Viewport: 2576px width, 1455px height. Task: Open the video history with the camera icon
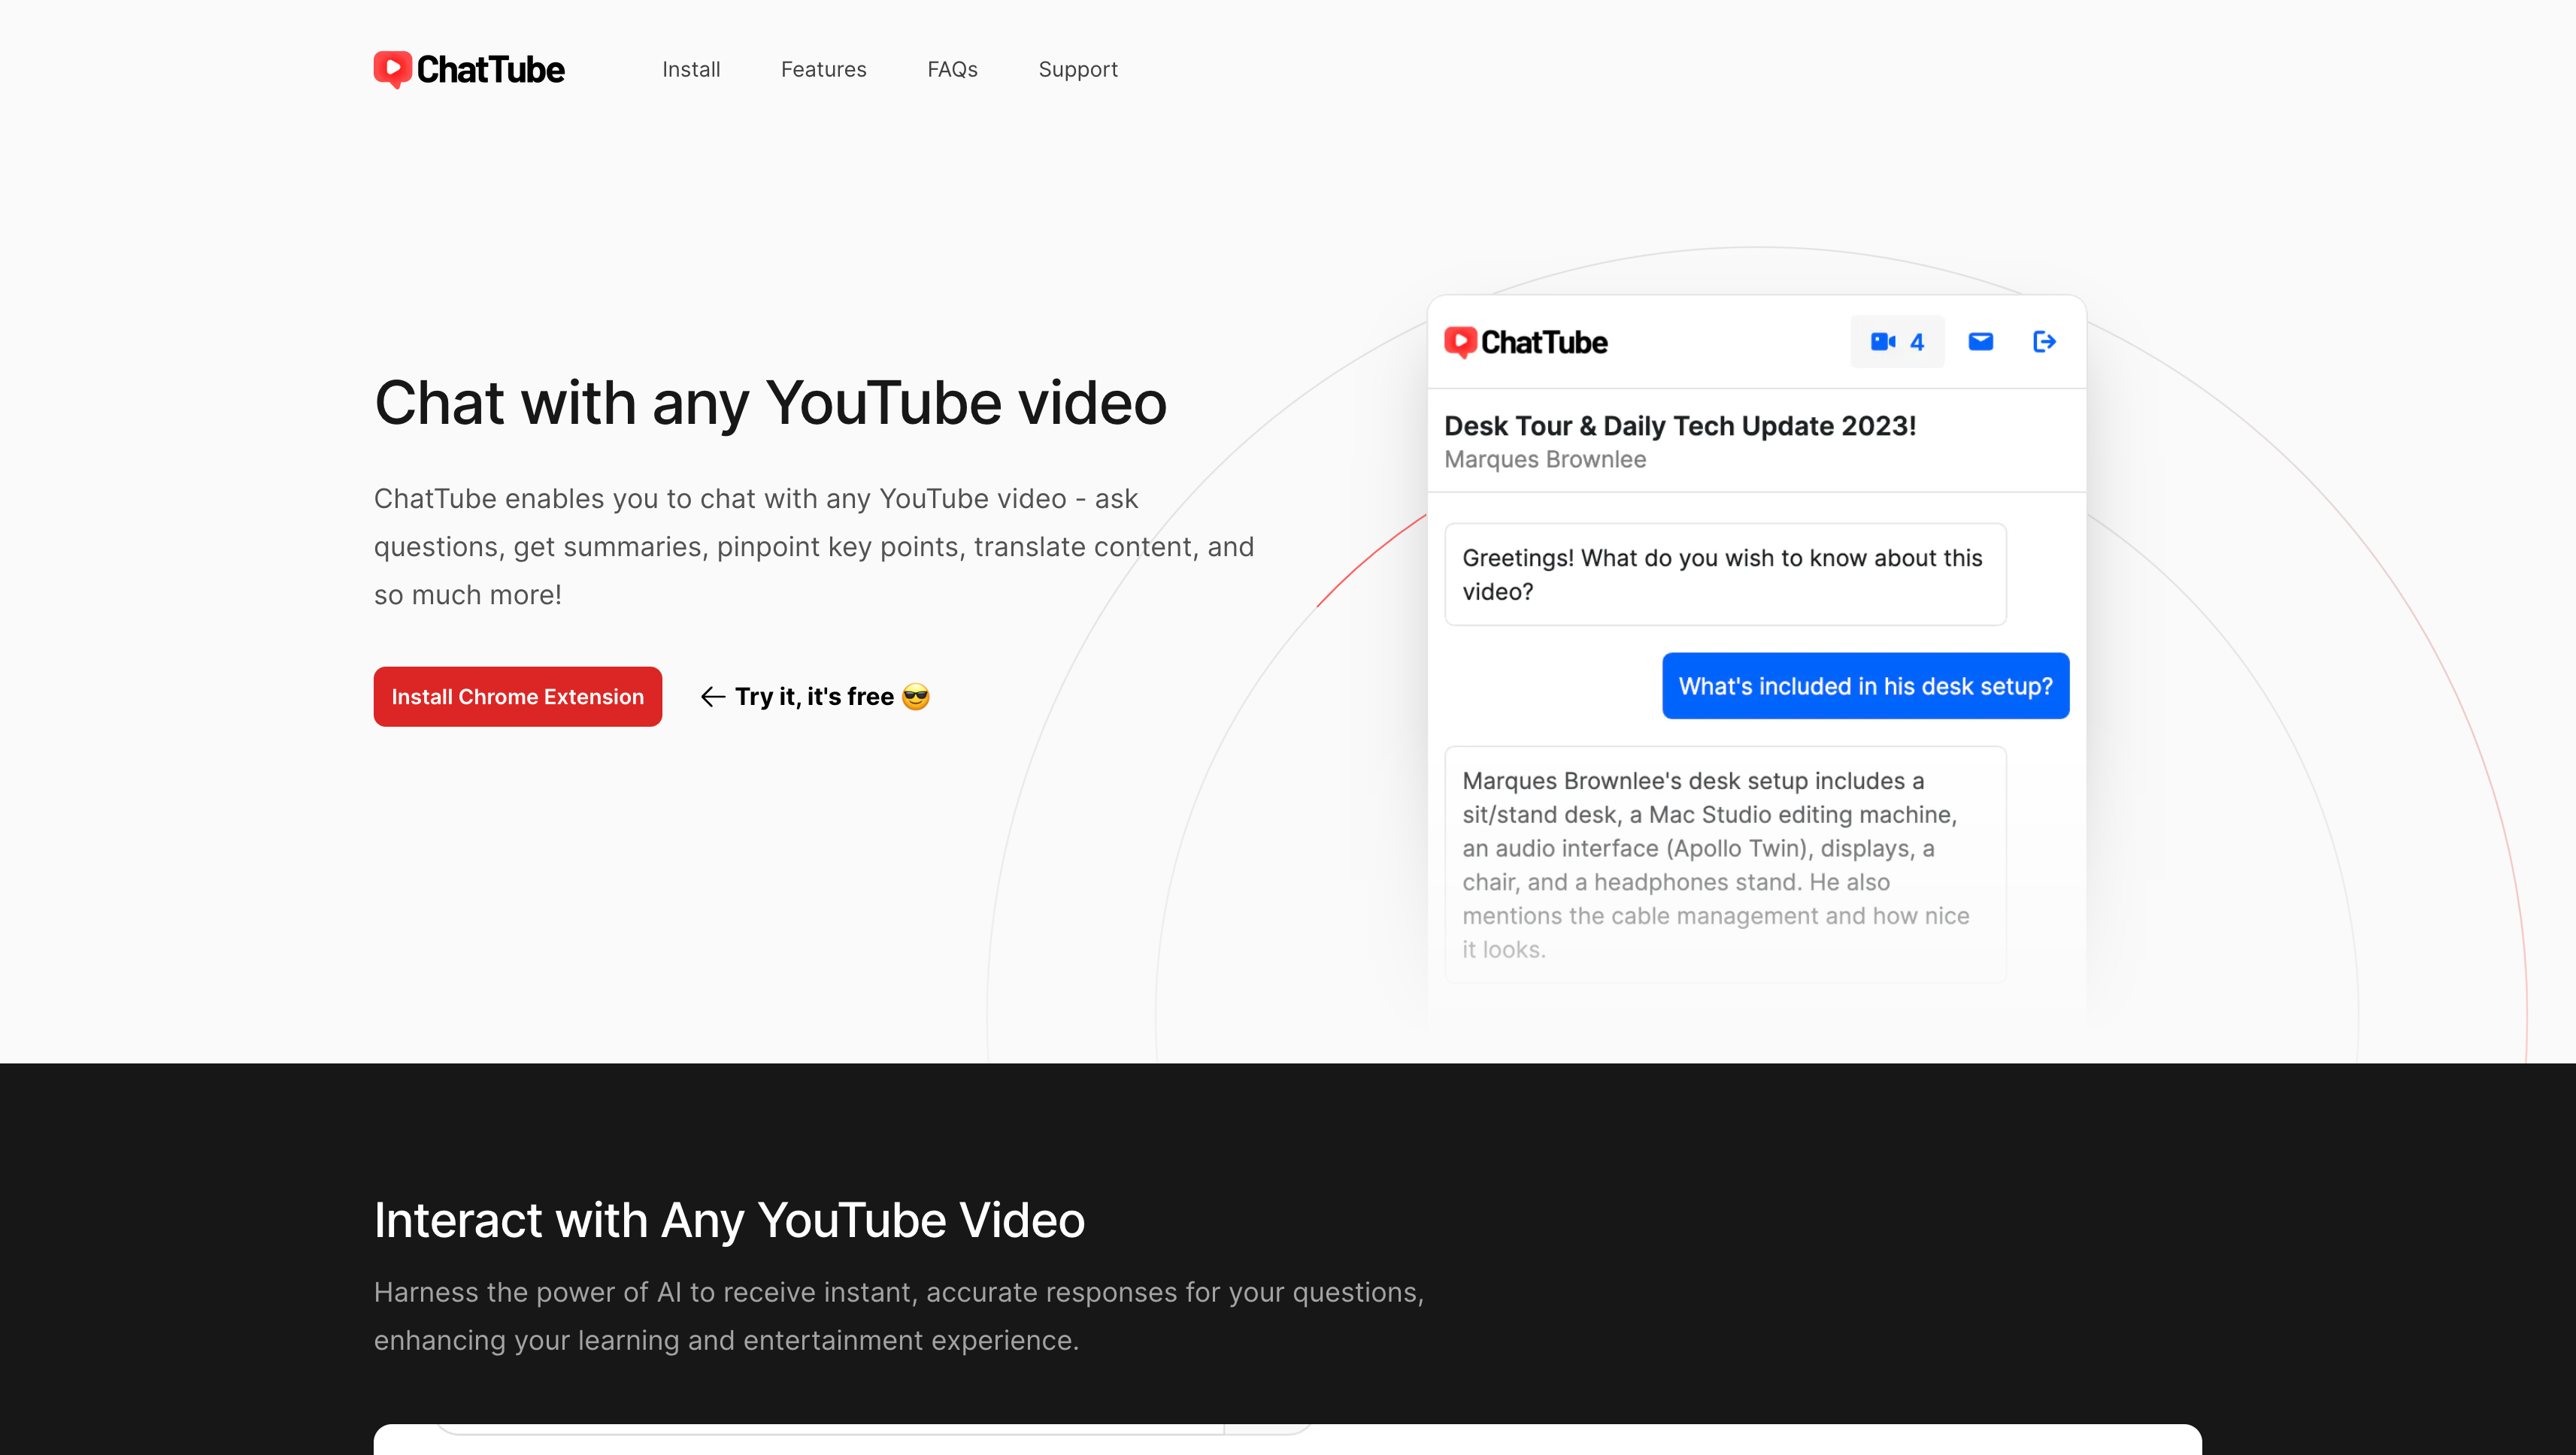click(1884, 340)
